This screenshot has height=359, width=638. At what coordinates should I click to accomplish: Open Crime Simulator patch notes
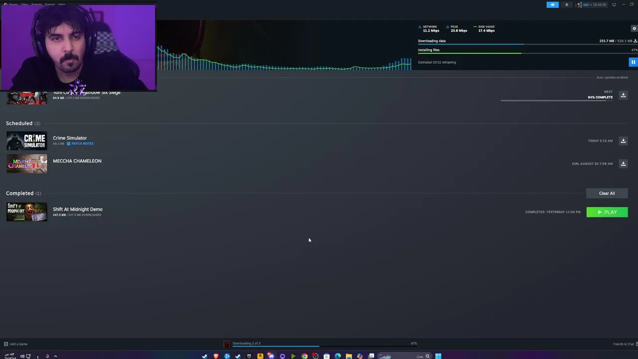pos(80,144)
